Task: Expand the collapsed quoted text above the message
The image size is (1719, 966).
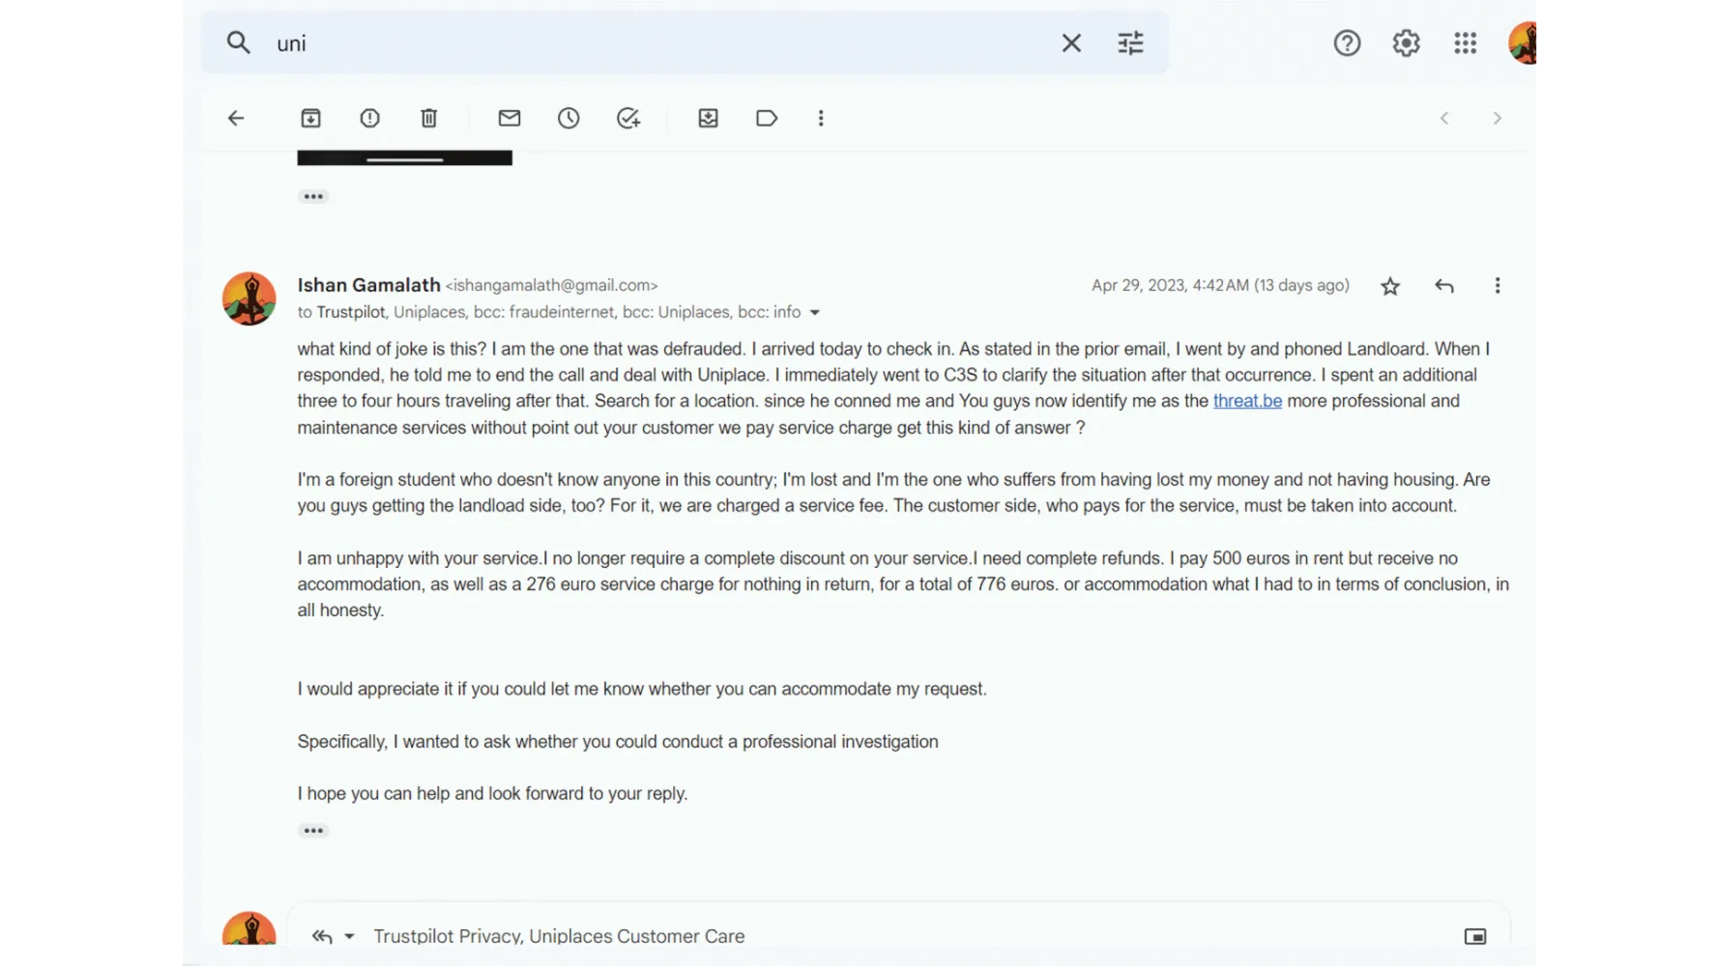Action: pyautogui.click(x=313, y=196)
